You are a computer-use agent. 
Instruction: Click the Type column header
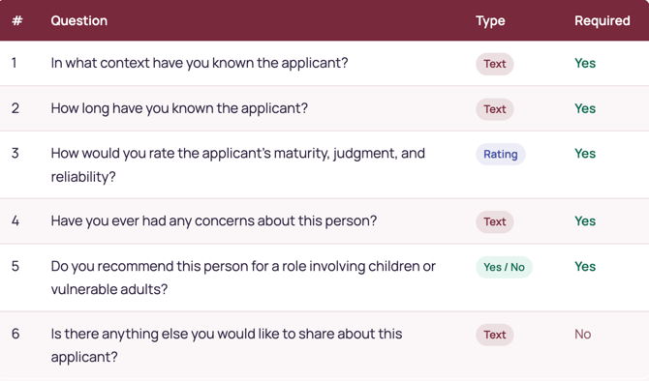(490, 20)
